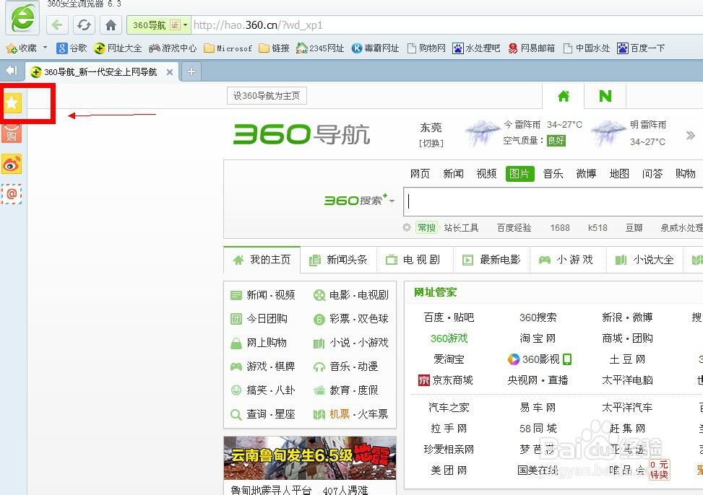Go to browser home page icon
Viewport: 703px width, 495px height.
(111, 25)
